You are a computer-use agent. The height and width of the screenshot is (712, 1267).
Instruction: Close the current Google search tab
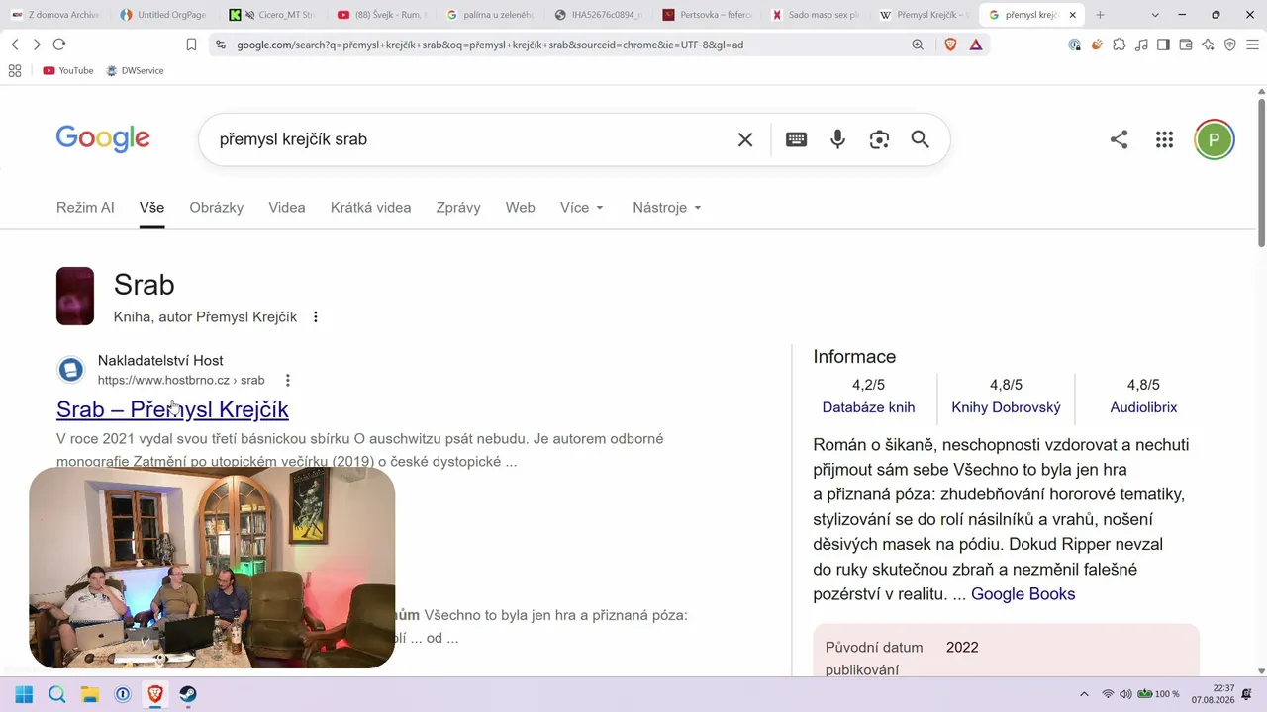coord(1072,15)
